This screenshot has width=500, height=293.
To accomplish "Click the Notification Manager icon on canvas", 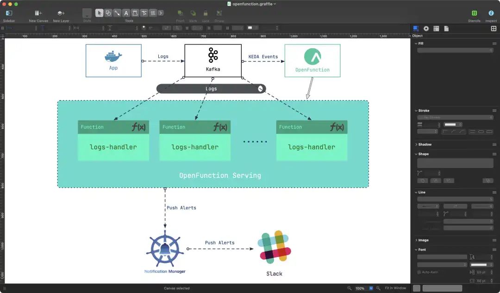I will (x=165, y=249).
